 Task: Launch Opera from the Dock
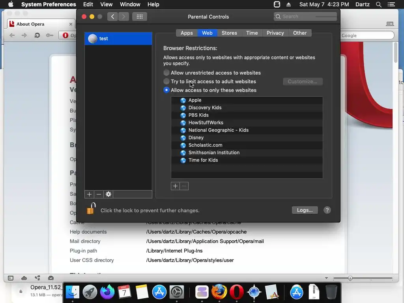[237, 292]
